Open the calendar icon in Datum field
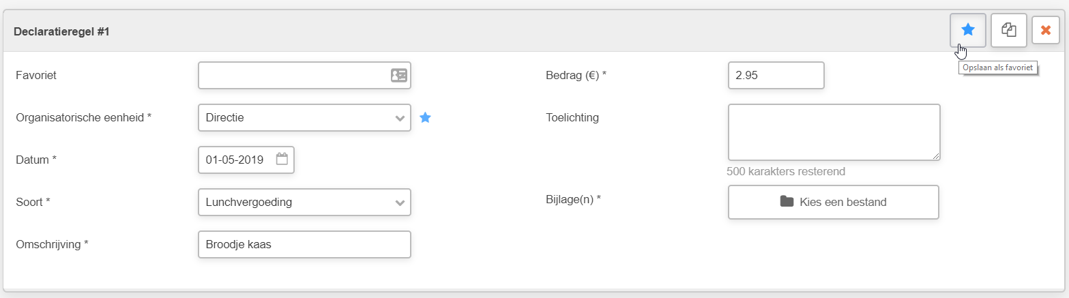 point(282,160)
